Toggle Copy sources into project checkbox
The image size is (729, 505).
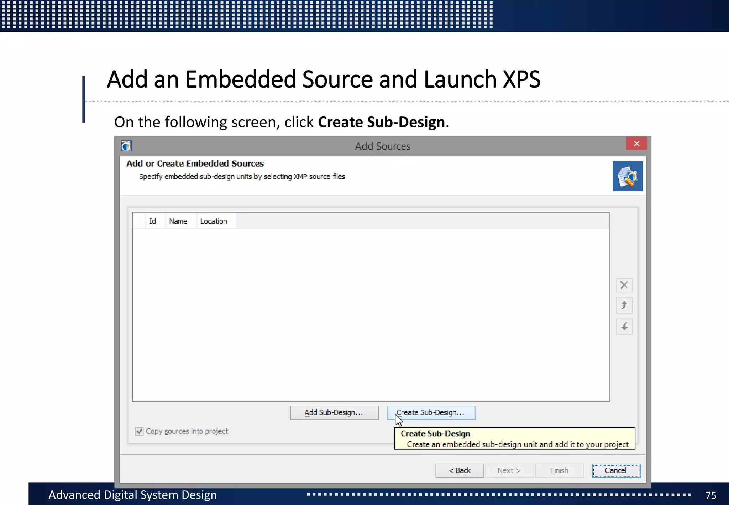point(139,431)
